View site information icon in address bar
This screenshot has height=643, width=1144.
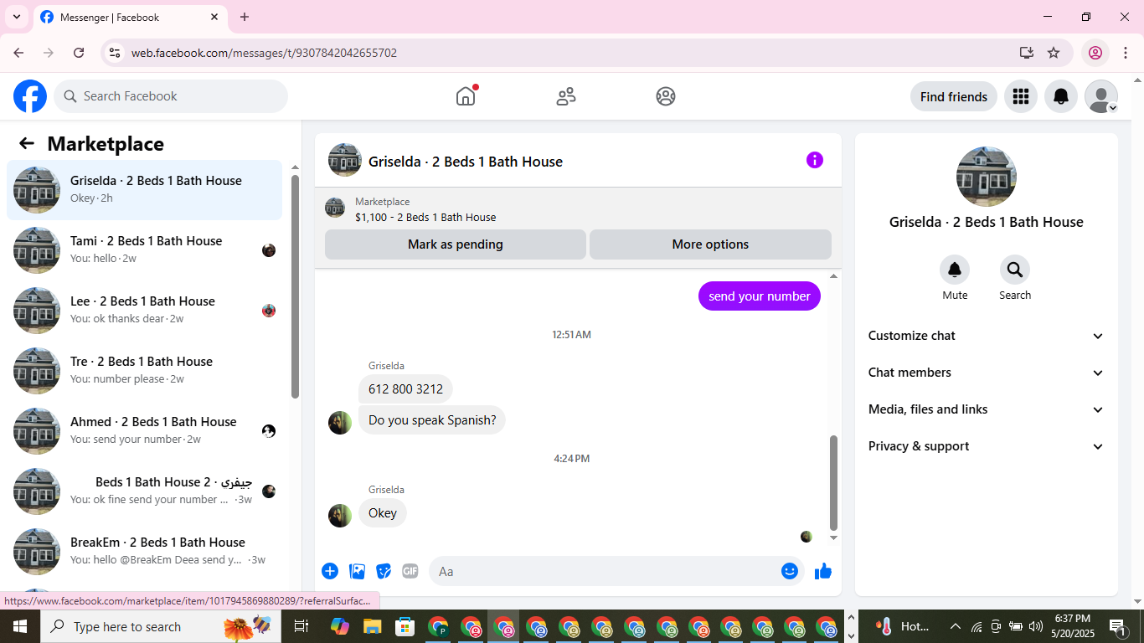click(115, 53)
